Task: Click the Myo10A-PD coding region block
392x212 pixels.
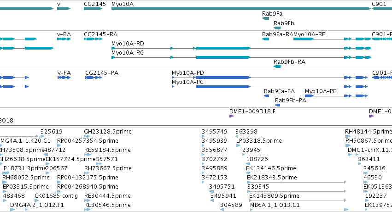Action: click(x=223, y=78)
